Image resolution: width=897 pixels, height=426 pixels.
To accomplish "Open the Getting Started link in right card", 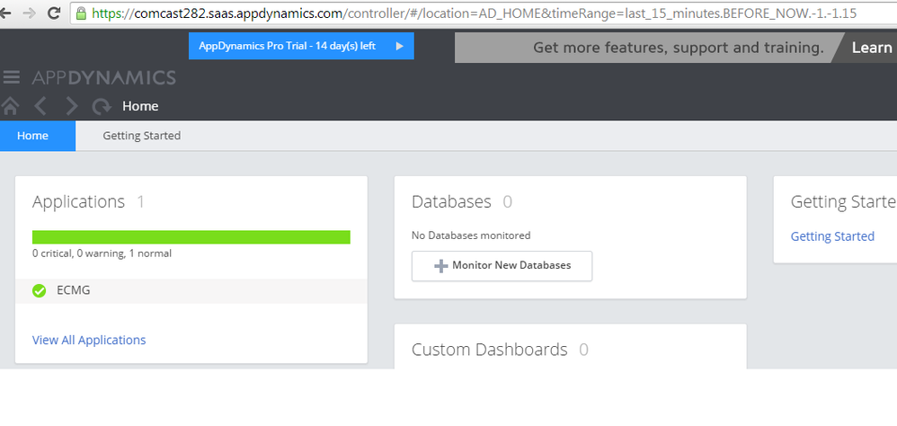I will pos(832,236).
